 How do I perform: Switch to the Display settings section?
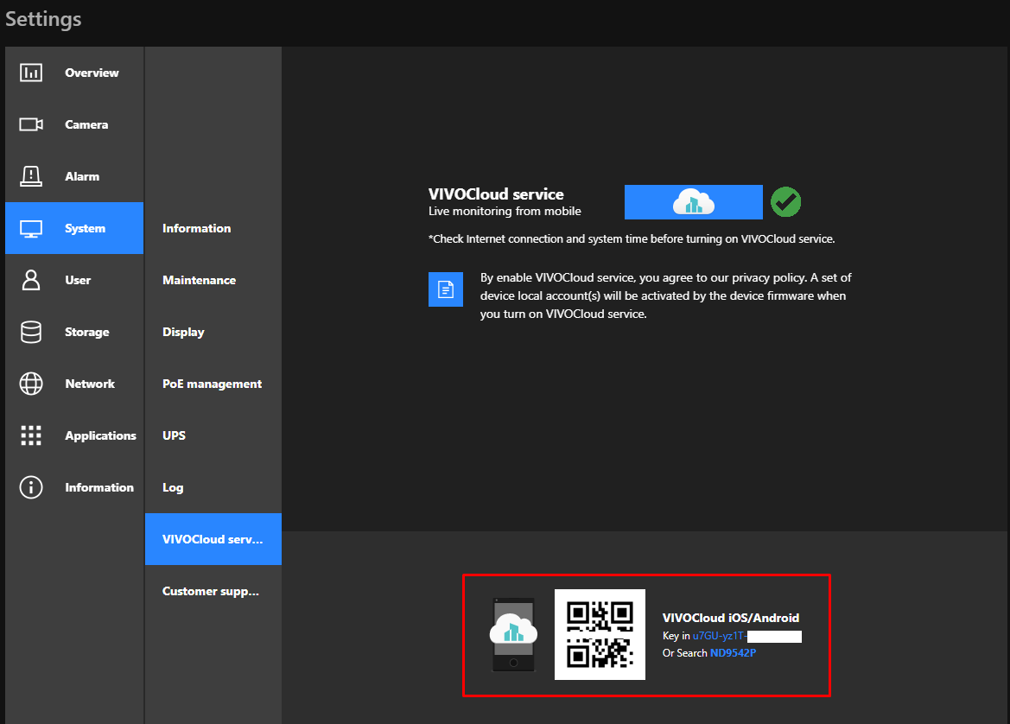coord(184,332)
